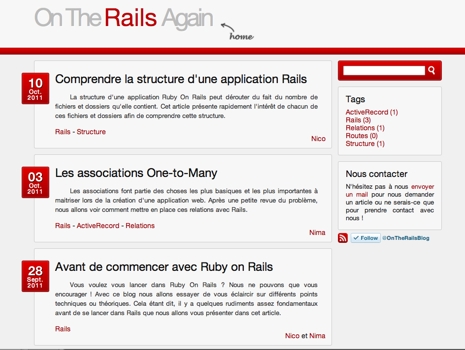Click Rails tag under the 10 Oct. article

63,132
